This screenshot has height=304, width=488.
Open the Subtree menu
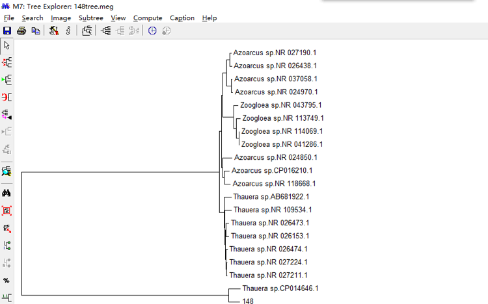pyautogui.click(x=91, y=18)
